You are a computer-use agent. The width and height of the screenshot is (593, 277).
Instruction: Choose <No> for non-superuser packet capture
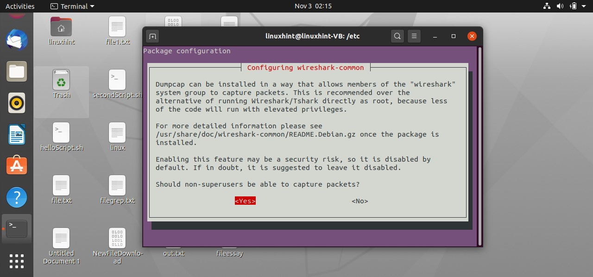pos(360,201)
